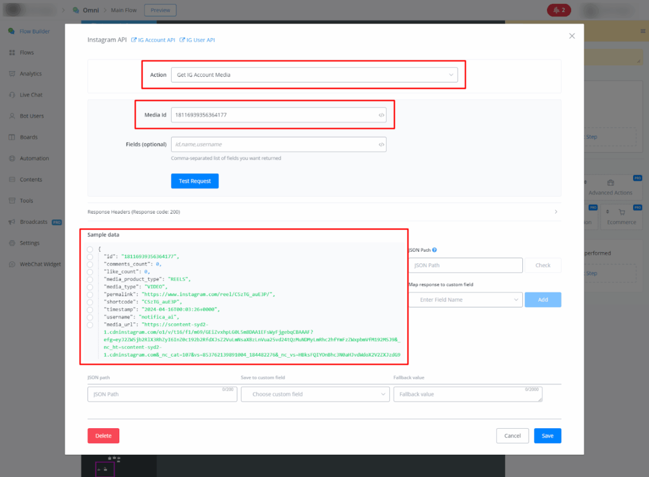Click the Save button in the dialog
Screen dimensions: 649x477
click(547, 436)
